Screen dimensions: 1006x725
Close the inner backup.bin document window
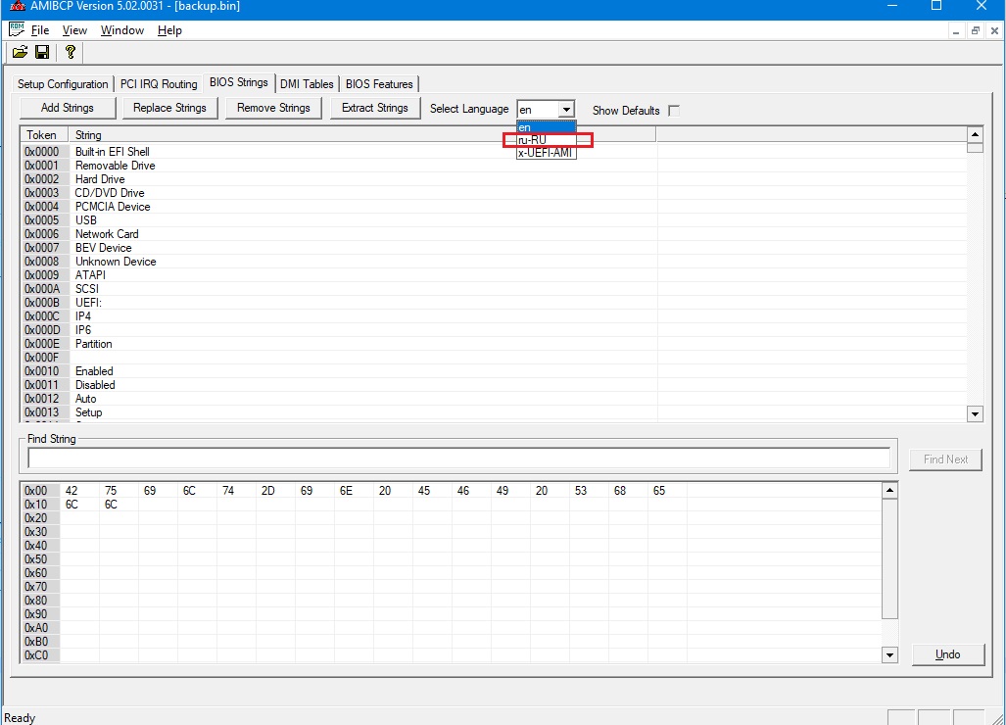pyautogui.click(x=994, y=30)
